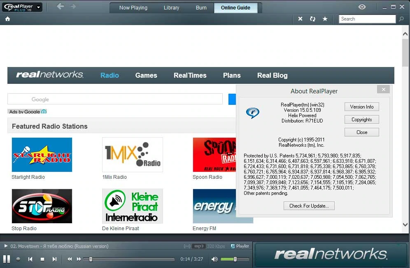Click the mp3 format badge
The width and height of the screenshot is (410, 268).
[x=199, y=246]
